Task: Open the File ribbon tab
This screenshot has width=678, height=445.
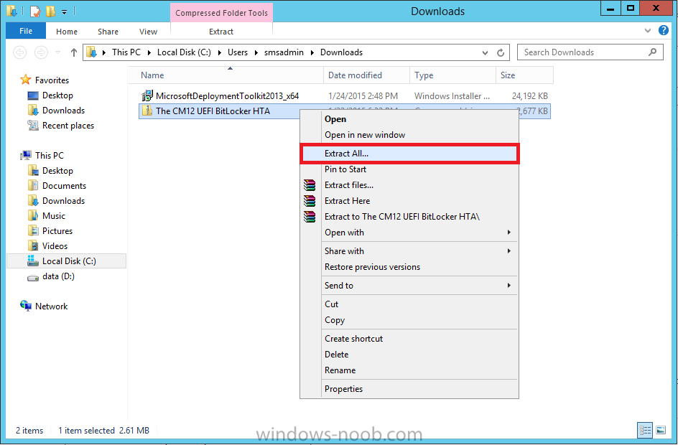Action: pyautogui.click(x=26, y=31)
